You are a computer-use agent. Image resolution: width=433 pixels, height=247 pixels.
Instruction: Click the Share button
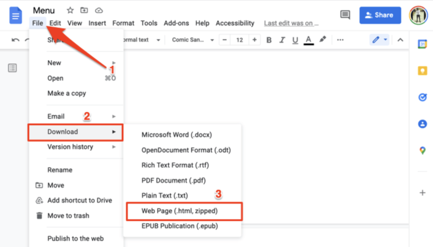coord(380,15)
